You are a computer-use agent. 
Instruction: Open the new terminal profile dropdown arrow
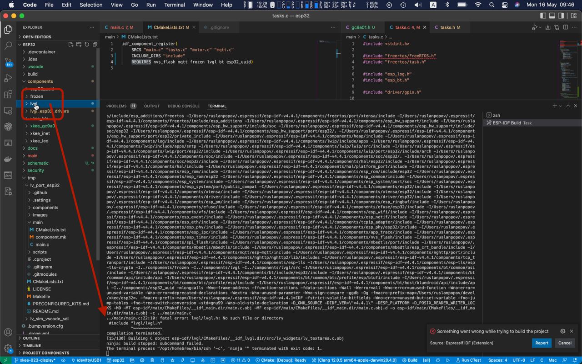pos(560,106)
